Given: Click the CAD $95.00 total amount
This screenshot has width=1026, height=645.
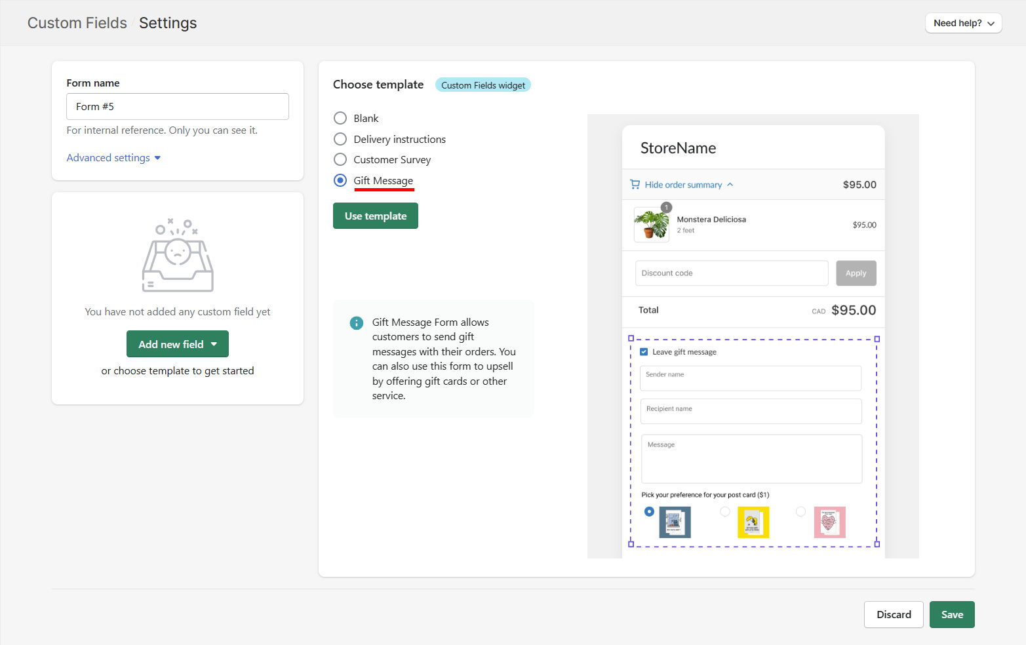Looking at the screenshot, I should pyautogui.click(x=844, y=310).
